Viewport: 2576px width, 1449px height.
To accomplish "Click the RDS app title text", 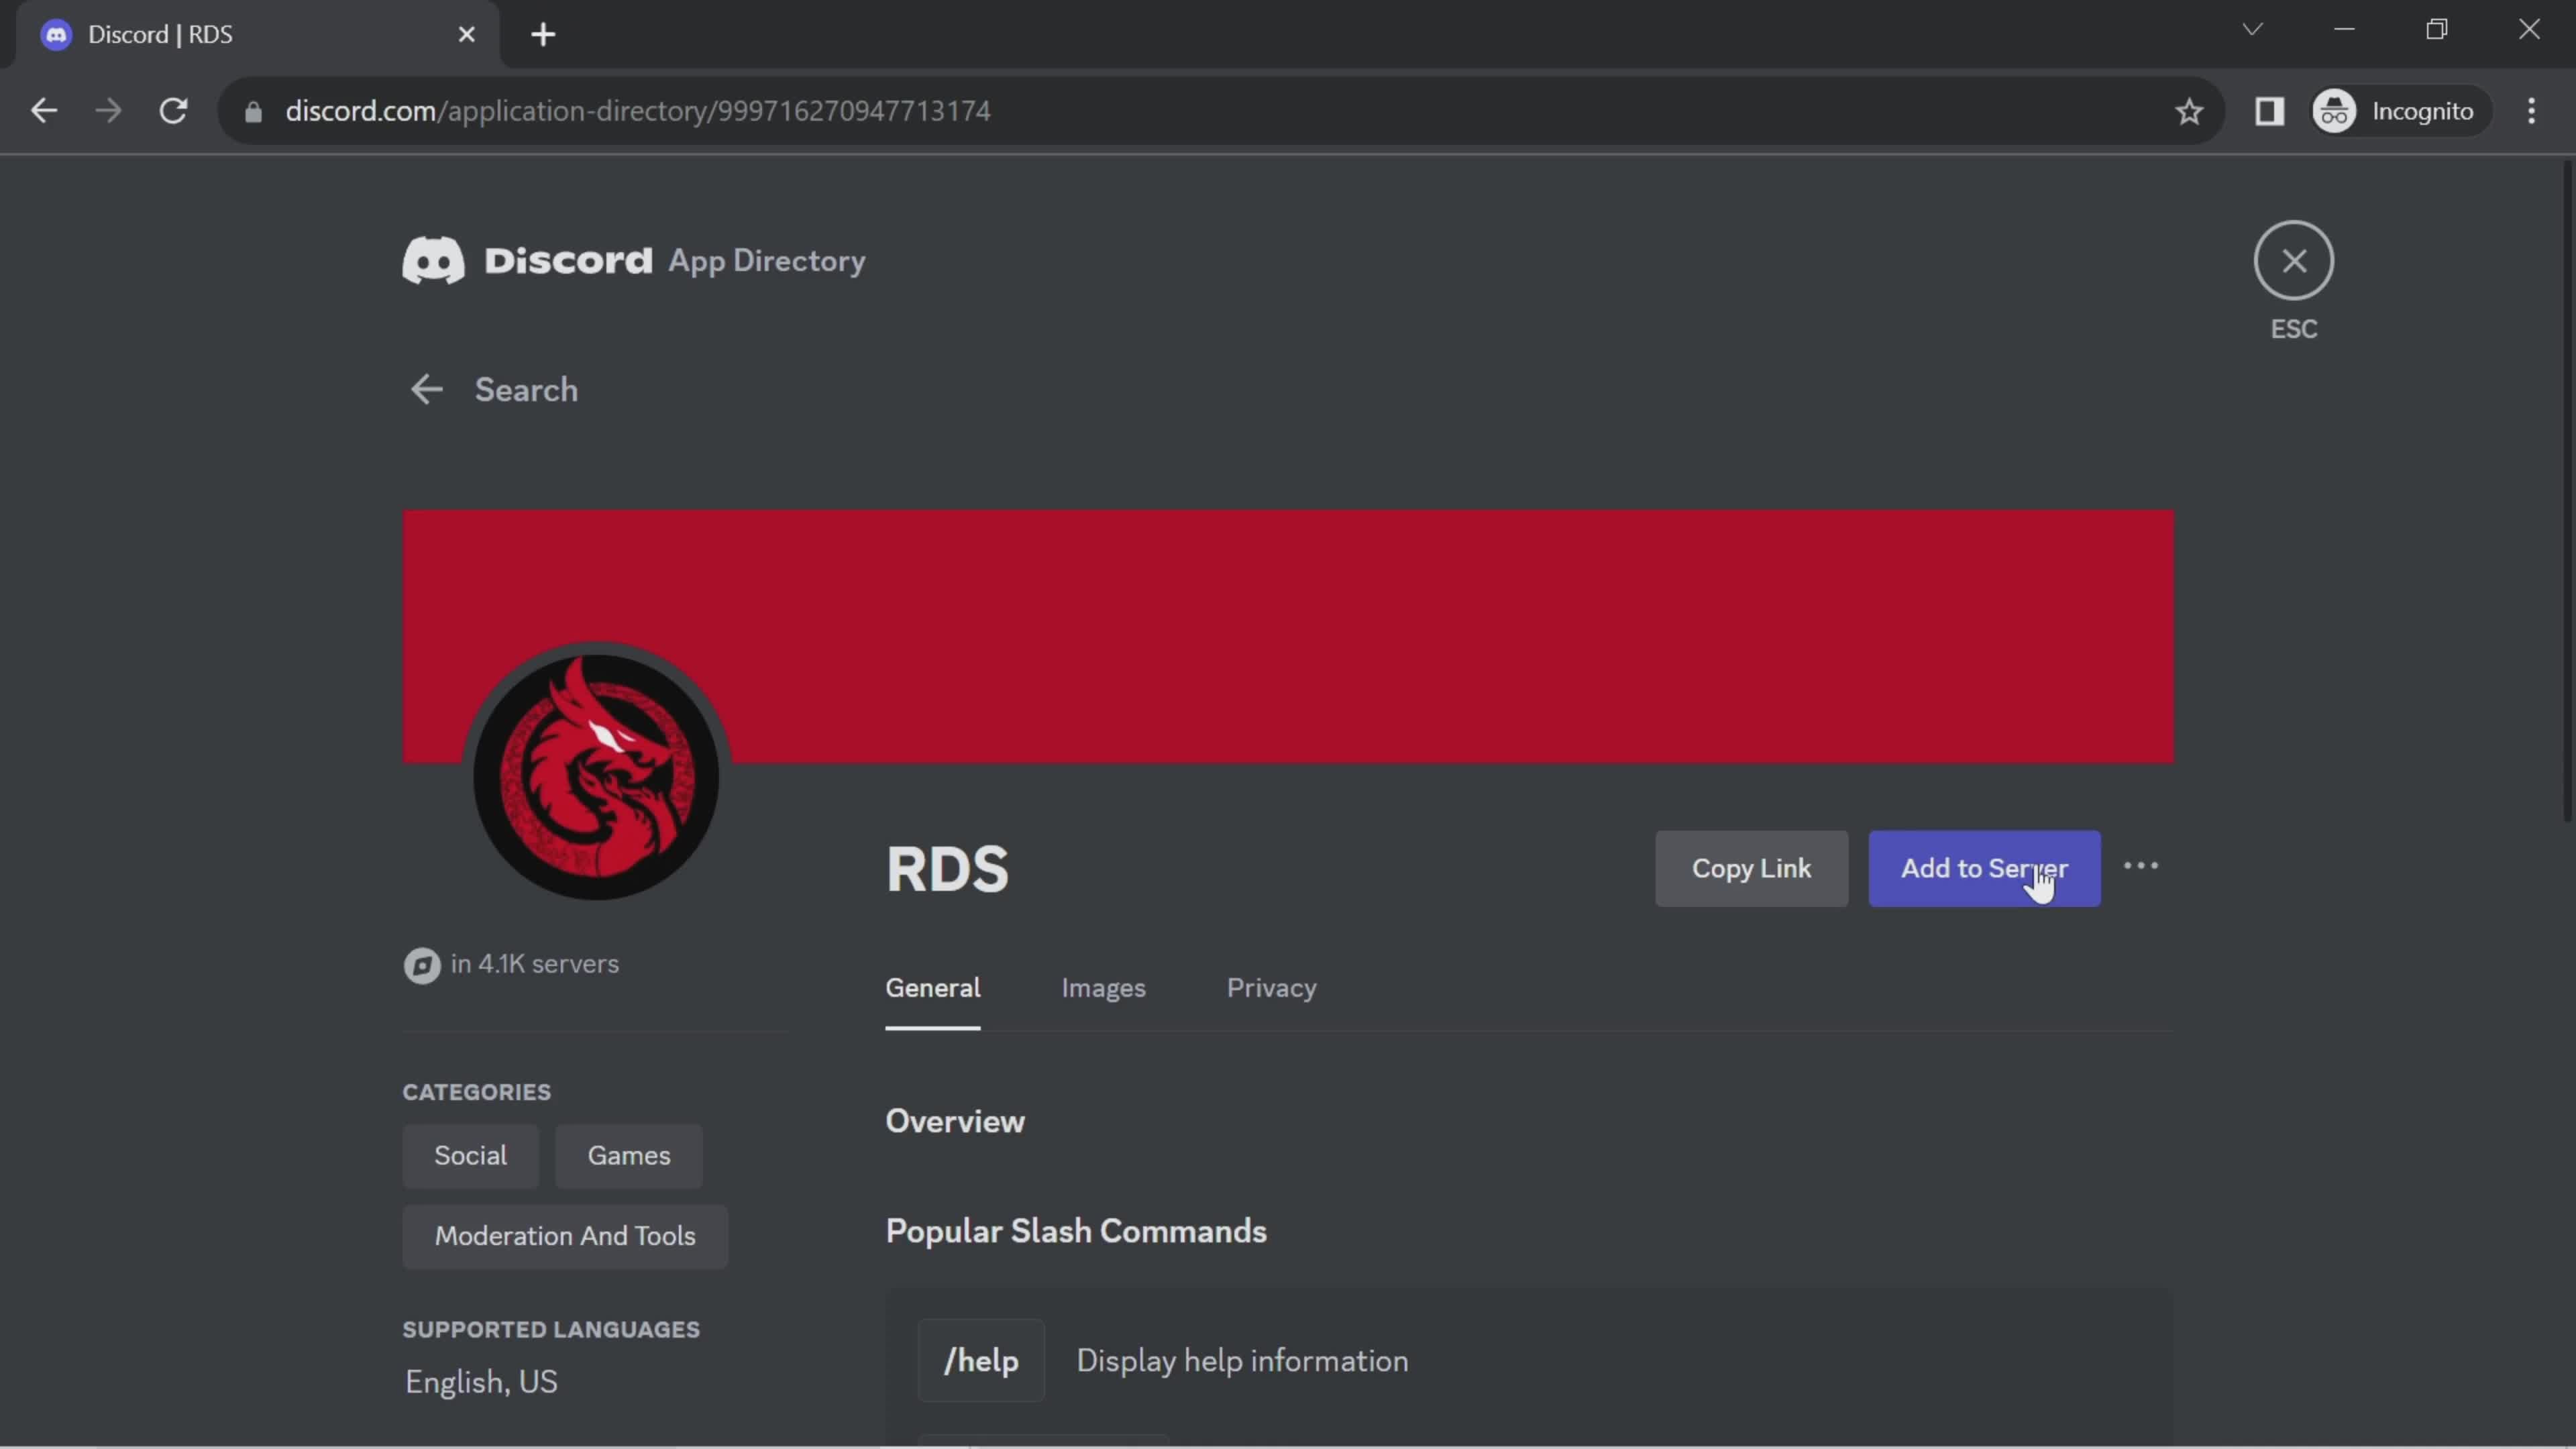I will (947, 869).
